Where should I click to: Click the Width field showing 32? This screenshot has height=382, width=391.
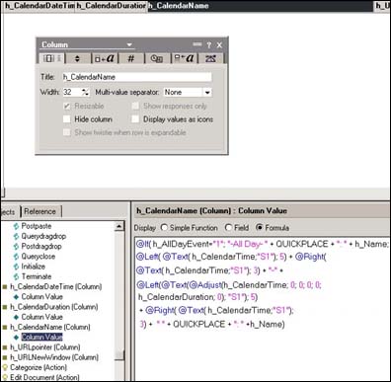click(72, 92)
